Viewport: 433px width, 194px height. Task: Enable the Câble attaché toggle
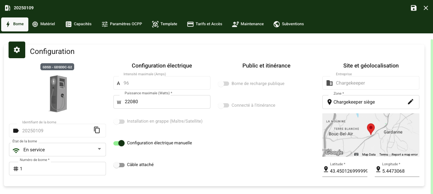pos(119,165)
